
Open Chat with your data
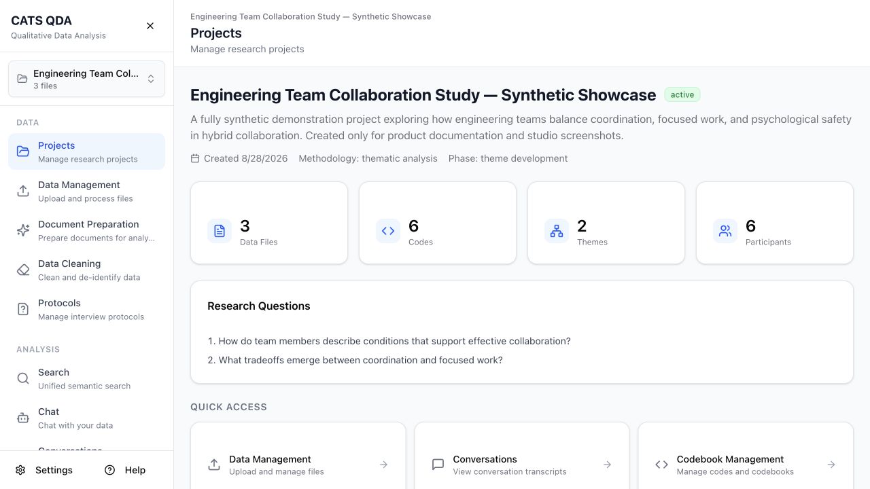[86, 418]
